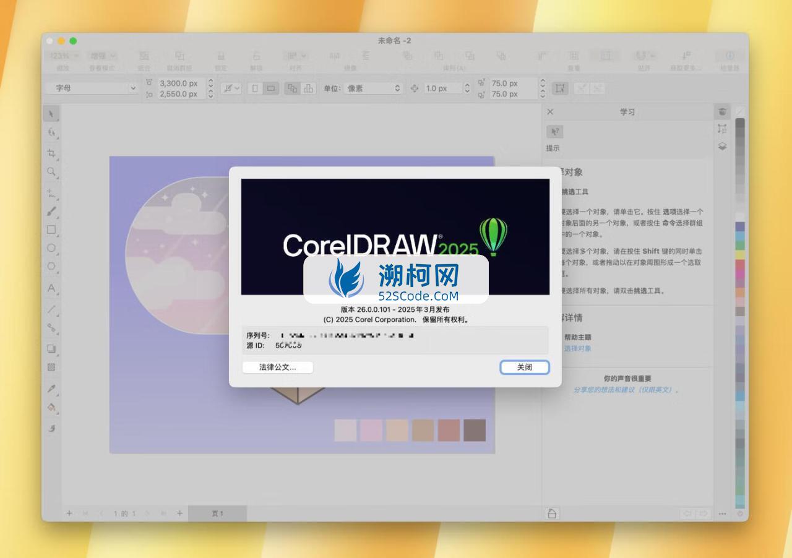Select the Parallel Dimension line tool
This screenshot has width=792, height=558.
(51, 309)
